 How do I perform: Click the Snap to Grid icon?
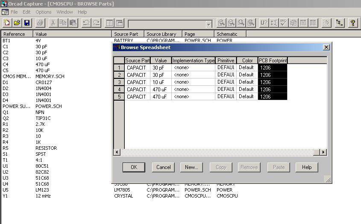326,23
